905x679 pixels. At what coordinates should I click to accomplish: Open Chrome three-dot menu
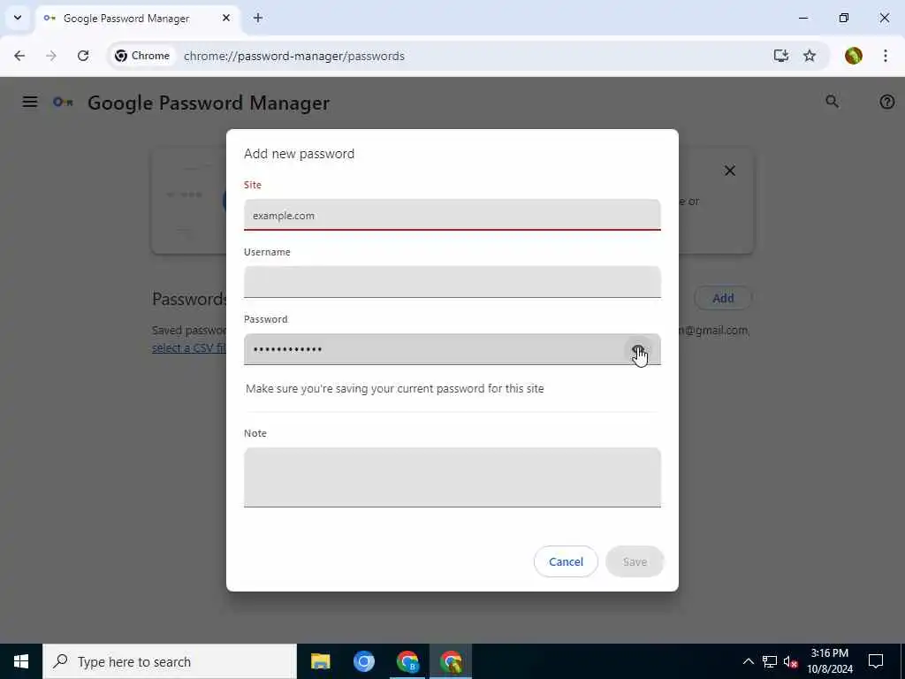point(886,56)
